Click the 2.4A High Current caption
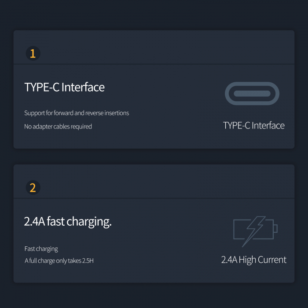This screenshot has height=308, width=308. coord(253,260)
